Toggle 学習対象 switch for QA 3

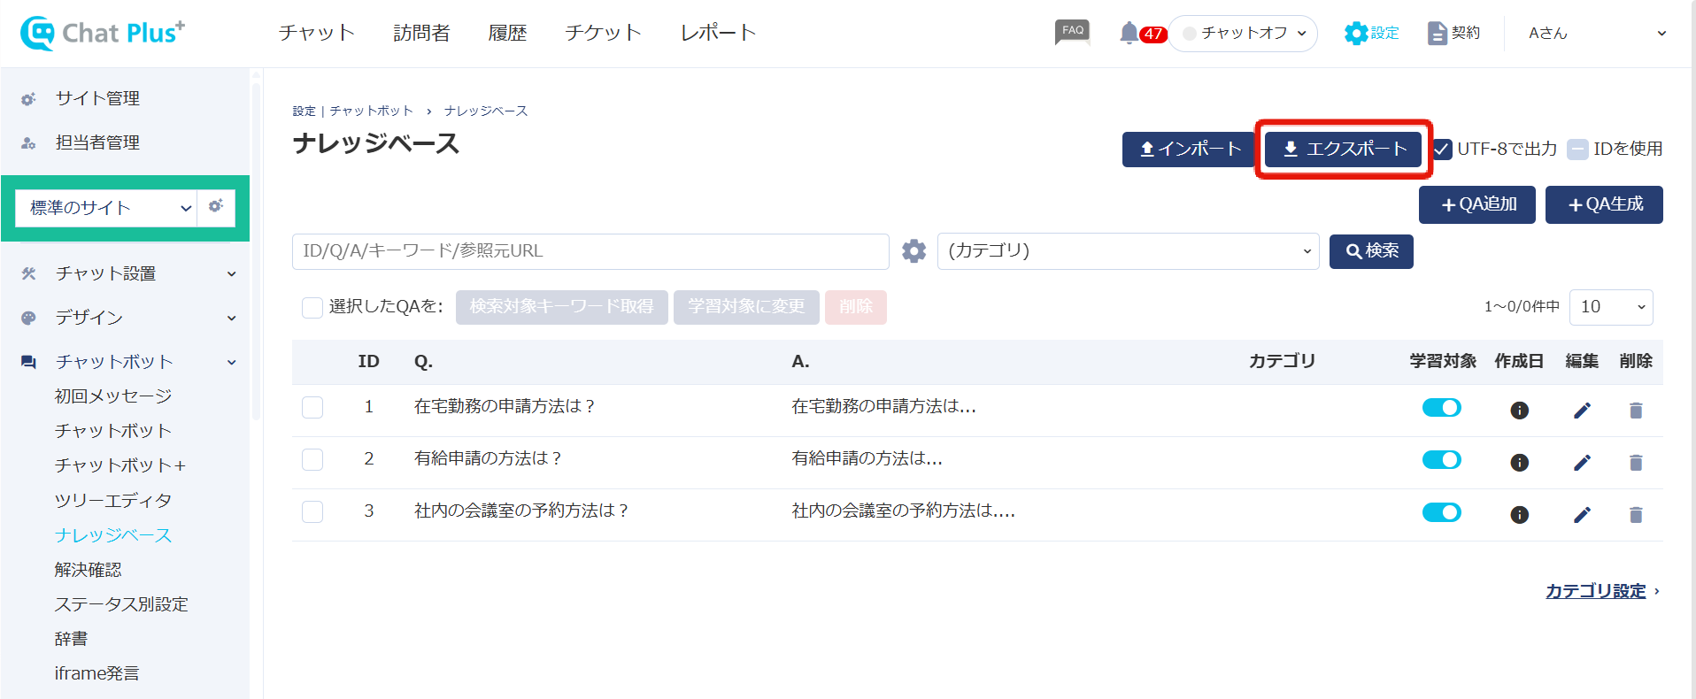coord(1441,511)
